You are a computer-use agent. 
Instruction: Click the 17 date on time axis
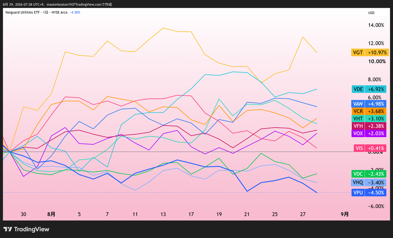(x=191, y=214)
